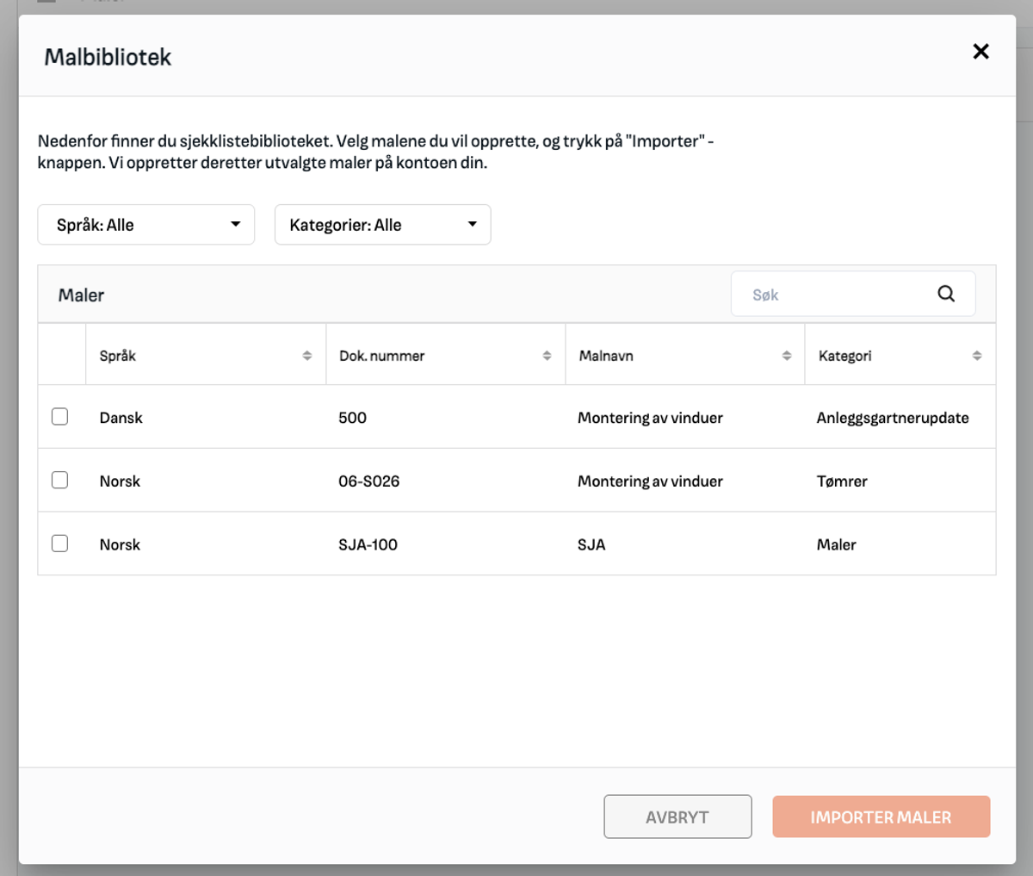Select the checkbox for template 06-S026
The width and height of the screenshot is (1033, 876).
pyautogui.click(x=59, y=480)
